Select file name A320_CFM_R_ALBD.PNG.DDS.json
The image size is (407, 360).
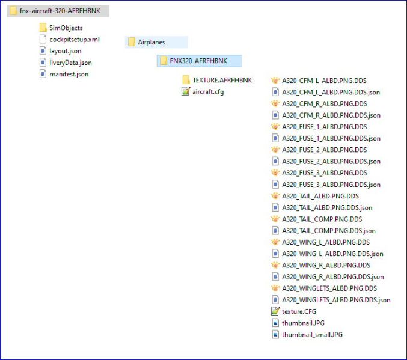(331, 115)
